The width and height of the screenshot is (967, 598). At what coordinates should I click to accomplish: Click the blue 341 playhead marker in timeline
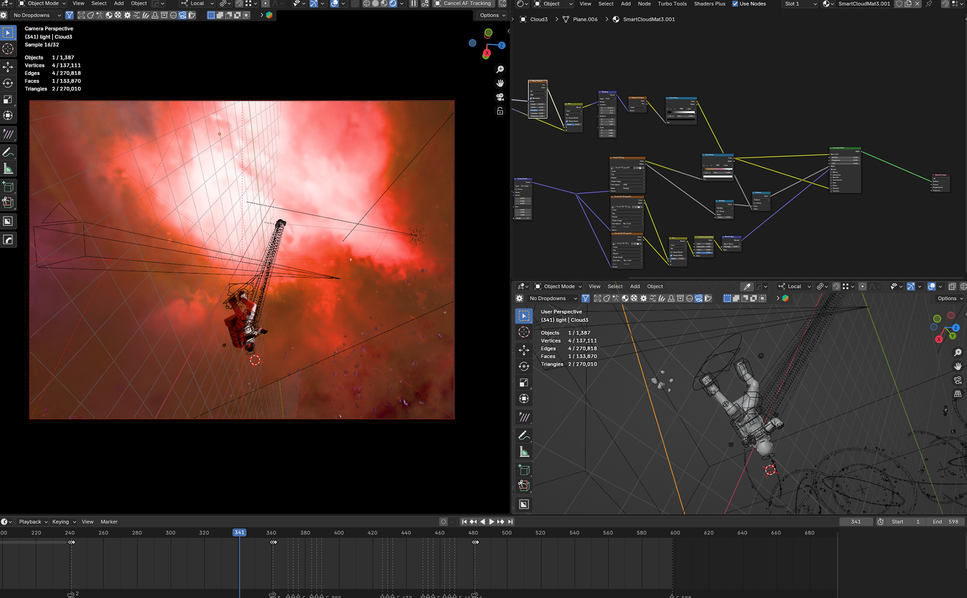click(x=239, y=533)
